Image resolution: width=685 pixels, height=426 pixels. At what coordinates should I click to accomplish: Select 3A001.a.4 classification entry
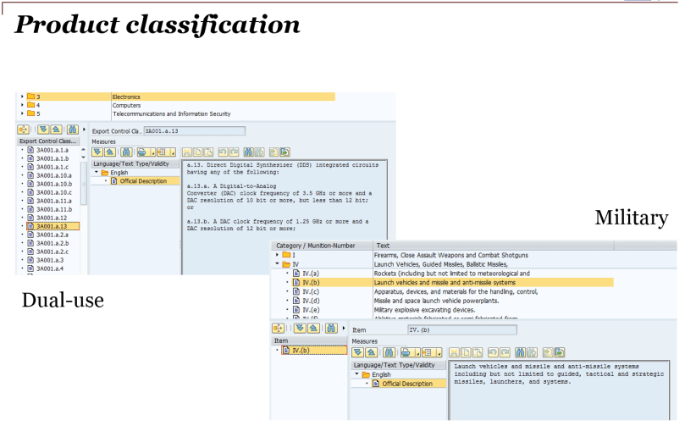pyautogui.click(x=50, y=268)
